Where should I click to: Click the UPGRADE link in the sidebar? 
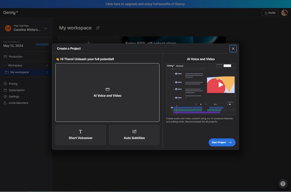42,44
